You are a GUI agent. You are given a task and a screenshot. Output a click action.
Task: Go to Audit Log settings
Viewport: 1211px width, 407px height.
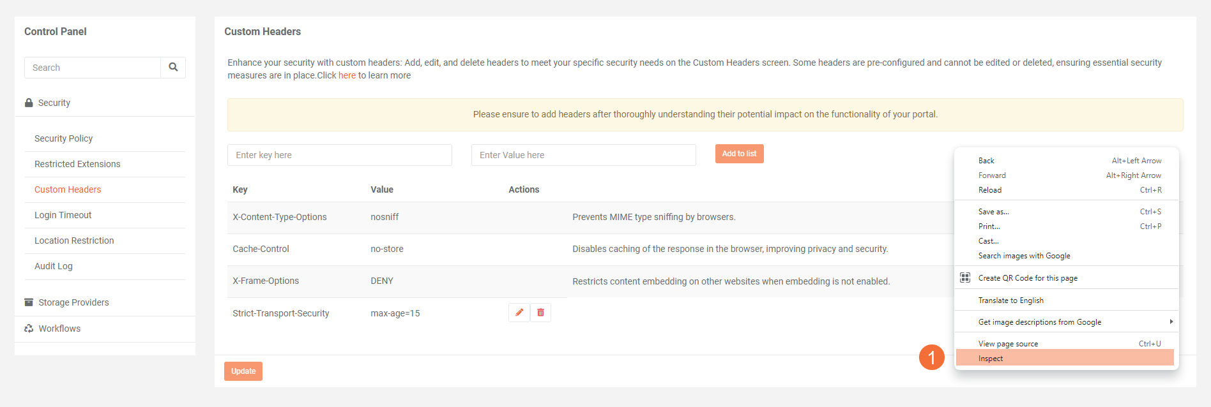click(54, 266)
